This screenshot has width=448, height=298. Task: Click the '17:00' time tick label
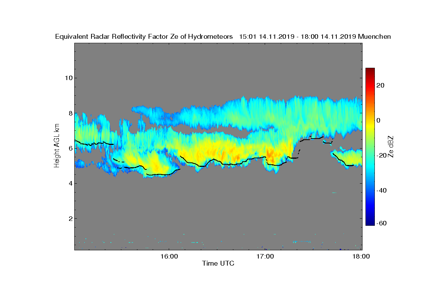coord(265,256)
